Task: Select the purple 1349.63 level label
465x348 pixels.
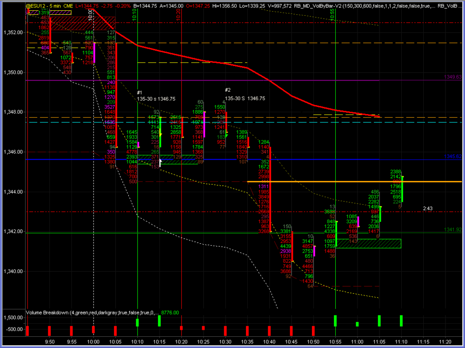Action: point(452,77)
